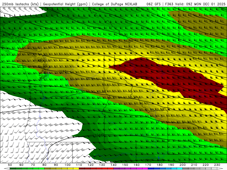This screenshot has width=227, height=170.
Task: Click the 210 kt label on color bar
Action: click(x=194, y=165)
